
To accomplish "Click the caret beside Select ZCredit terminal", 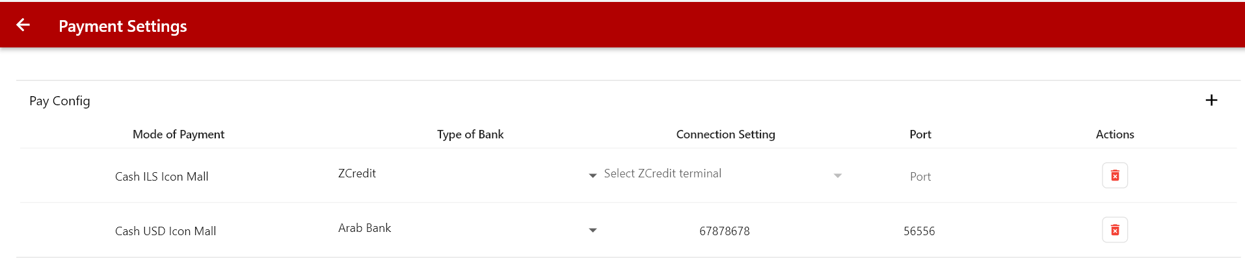I will point(837,175).
